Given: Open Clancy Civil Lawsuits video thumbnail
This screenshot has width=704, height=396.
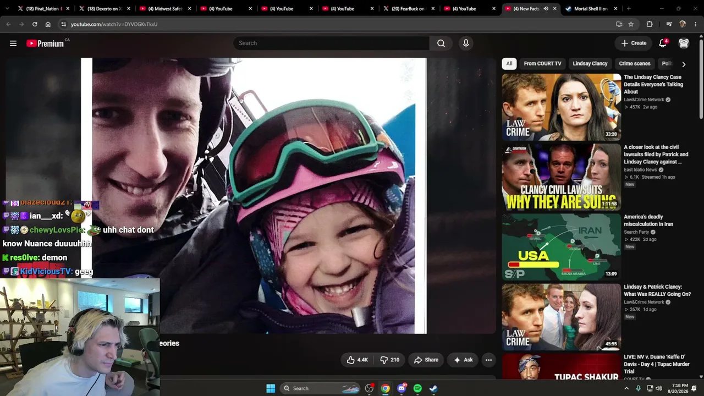Looking at the screenshot, I should pyautogui.click(x=561, y=177).
